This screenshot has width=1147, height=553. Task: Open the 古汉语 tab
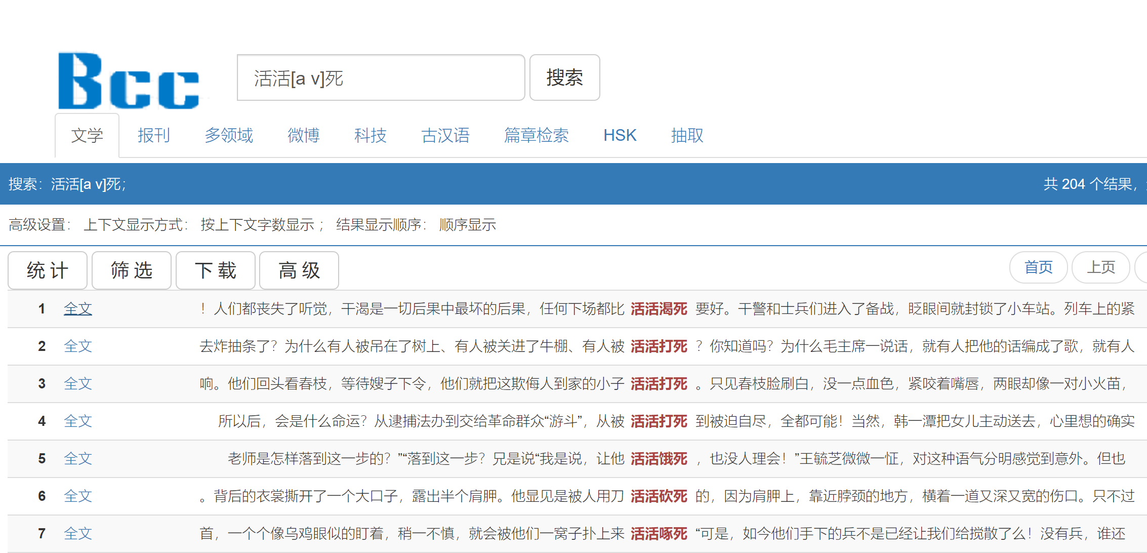pos(445,135)
